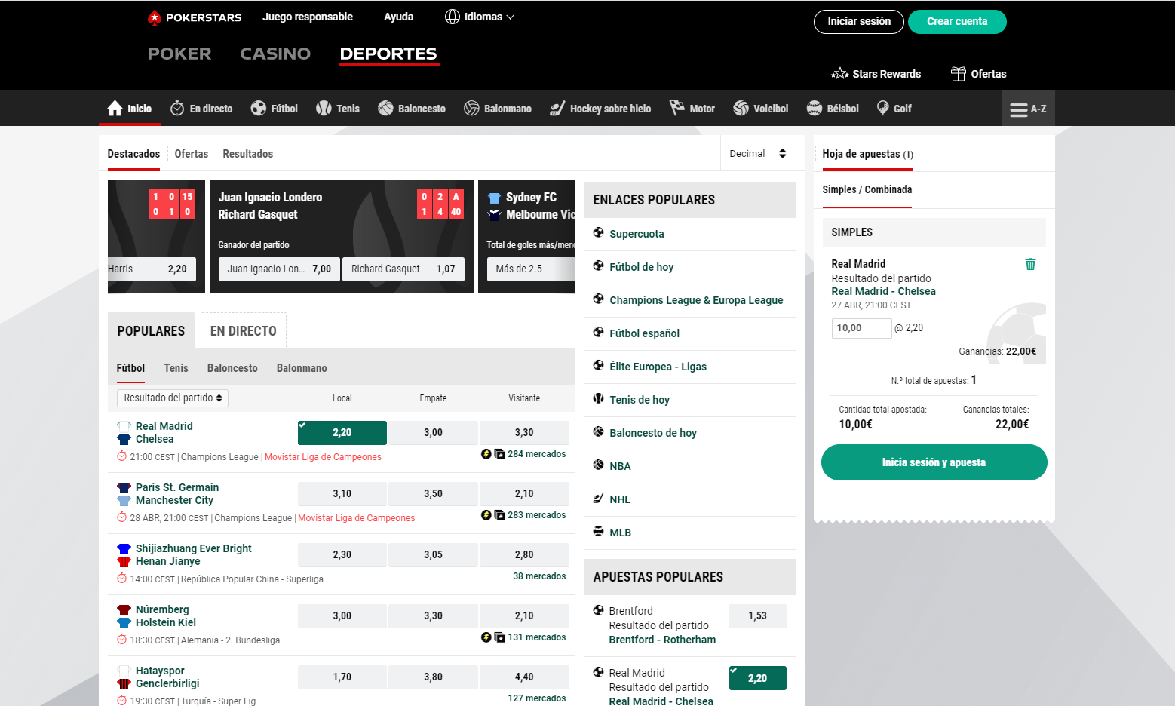Switch to EN DIRECTO tab
1175x706 pixels.
pos(244,331)
